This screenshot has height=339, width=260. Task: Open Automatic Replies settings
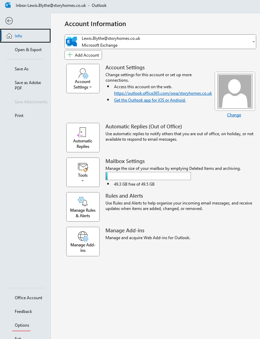pos(83,138)
